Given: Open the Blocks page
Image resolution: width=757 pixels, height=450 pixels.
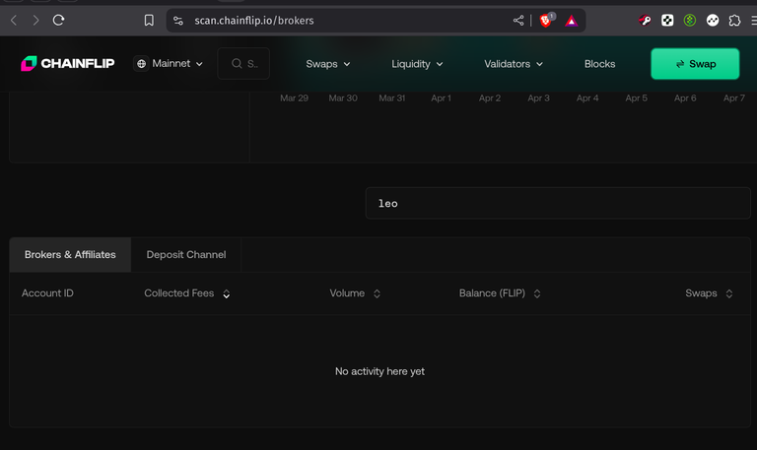Looking at the screenshot, I should (599, 64).
